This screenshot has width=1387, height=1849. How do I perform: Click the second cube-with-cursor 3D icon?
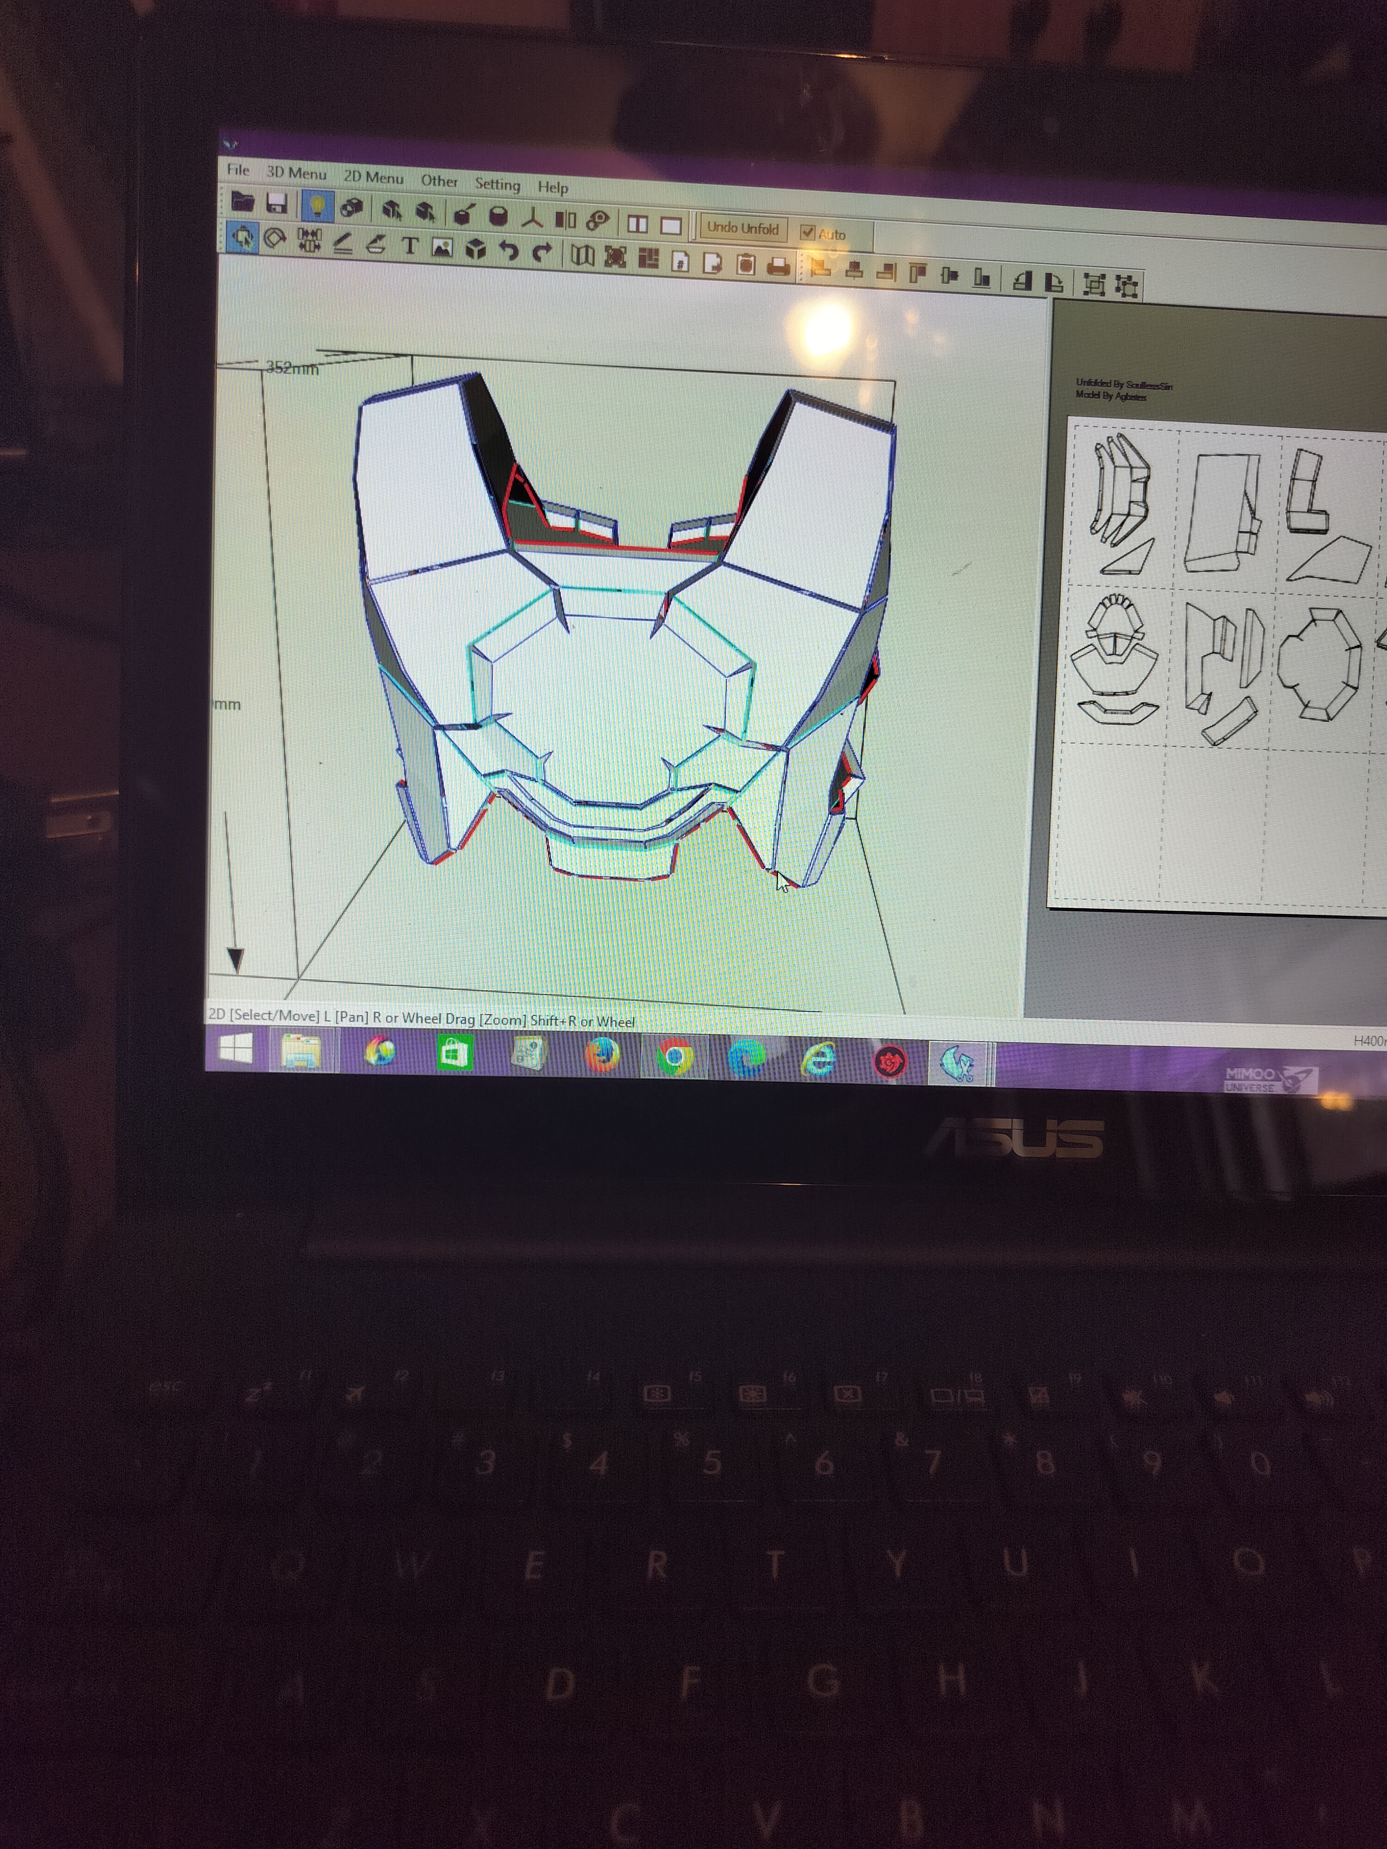coord(425,212)
